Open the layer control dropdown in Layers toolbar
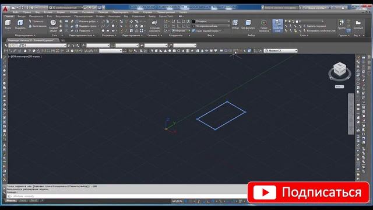 tap(37, 45)
